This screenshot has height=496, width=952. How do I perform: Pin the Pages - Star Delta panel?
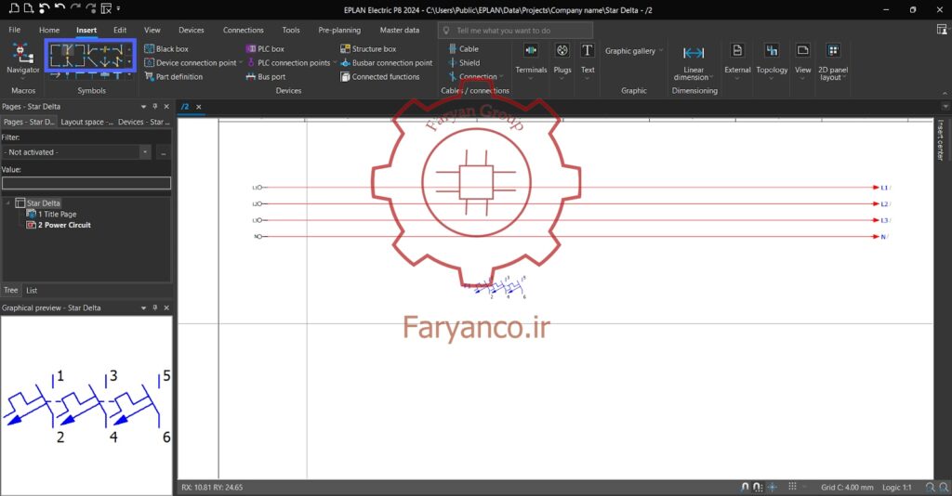coord(155,106)
